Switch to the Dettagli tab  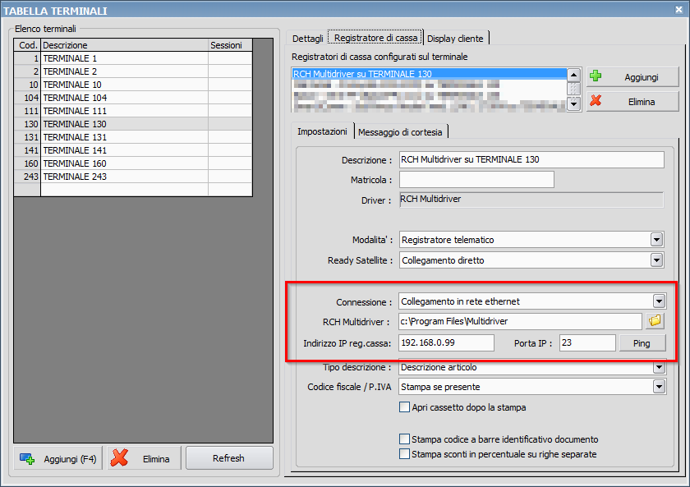(307, 39)
